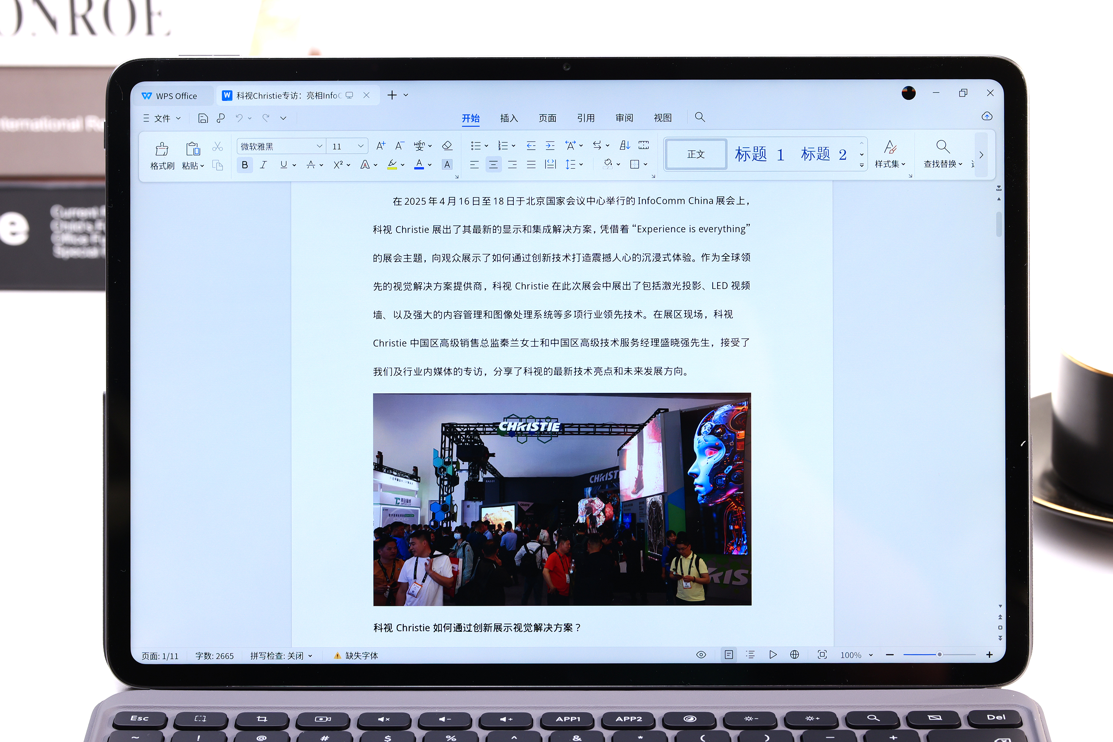Click the zoom slider in the status bar
The image size is (1113, 742).
tap(939, 654)
